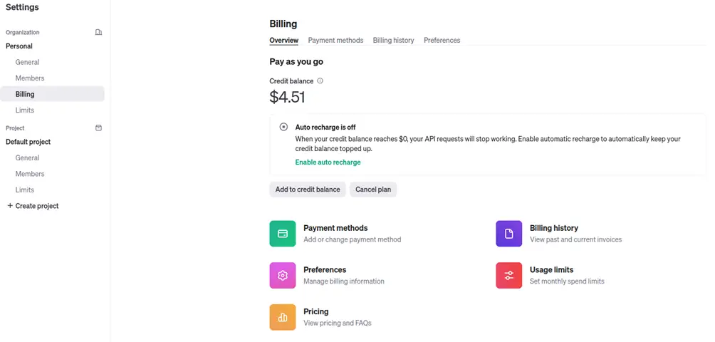Follow the Enable auto recharge link
The image size is (715, 342).
328,162
